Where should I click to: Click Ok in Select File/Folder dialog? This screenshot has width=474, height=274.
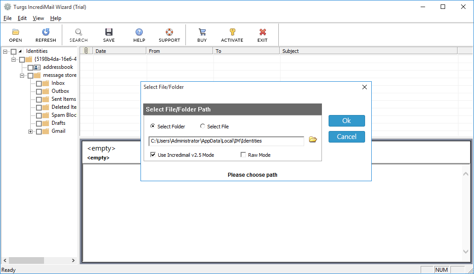coord(347,121)
